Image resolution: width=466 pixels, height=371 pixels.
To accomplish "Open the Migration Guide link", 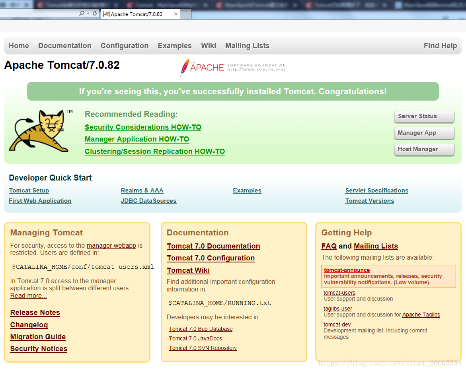I will 38,337.
